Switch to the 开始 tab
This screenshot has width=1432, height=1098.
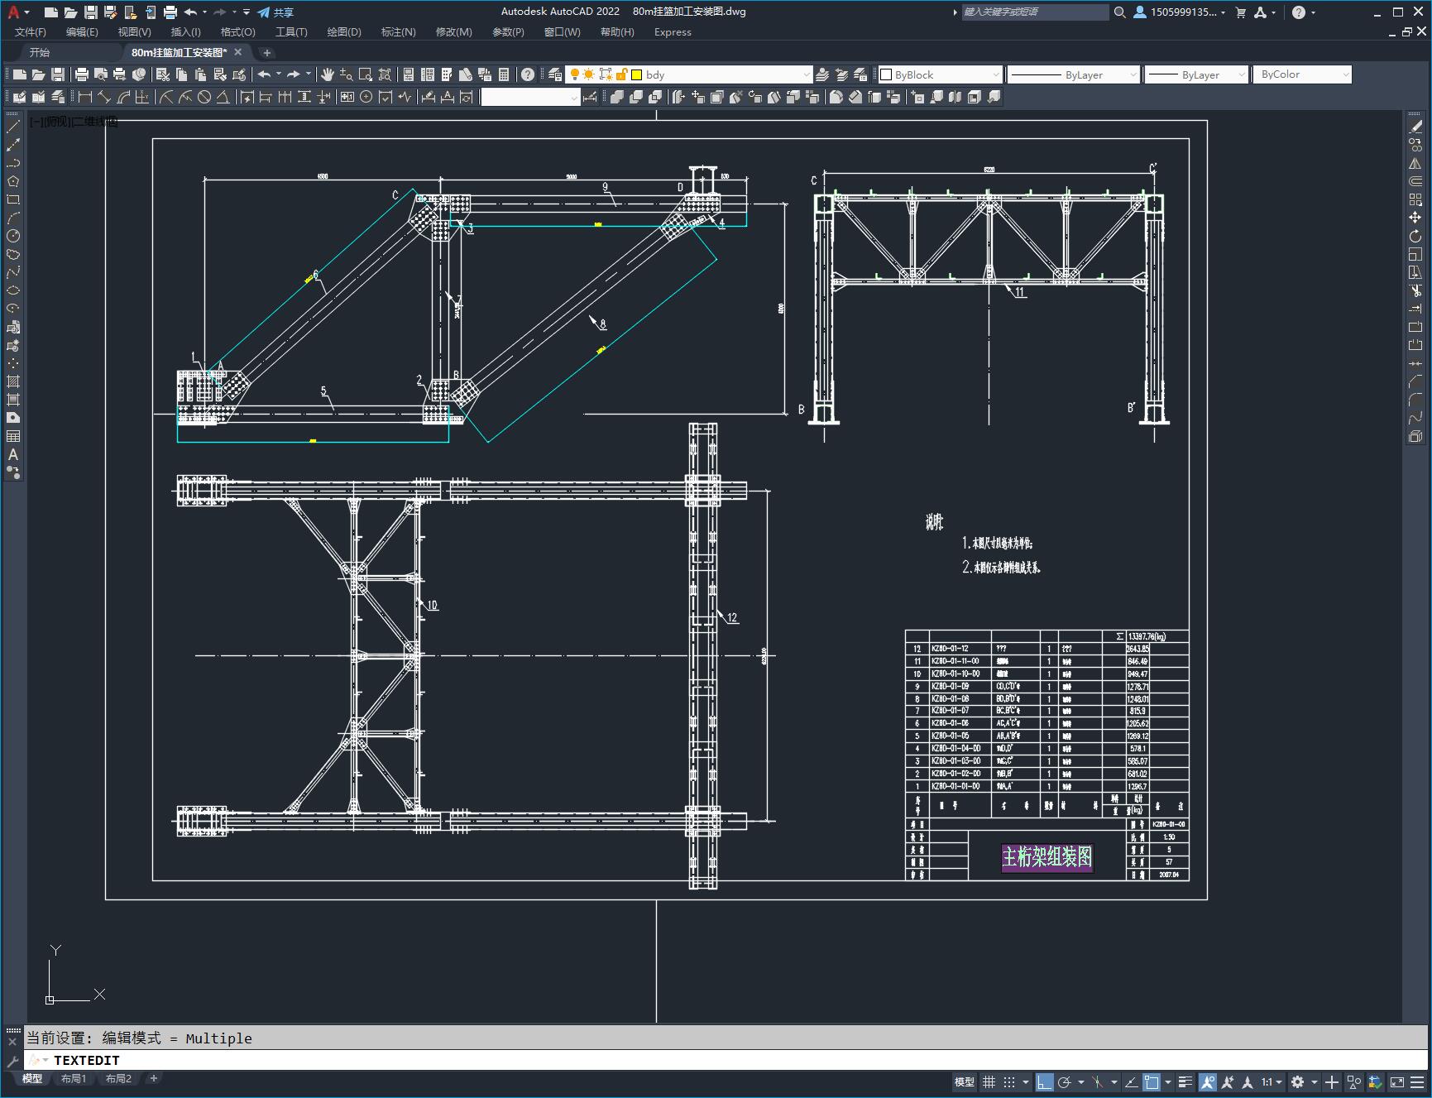(x=40, y=52)
